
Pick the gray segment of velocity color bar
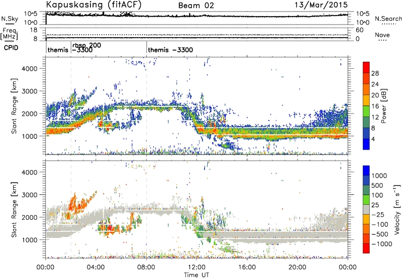click(x=366, y=210)
